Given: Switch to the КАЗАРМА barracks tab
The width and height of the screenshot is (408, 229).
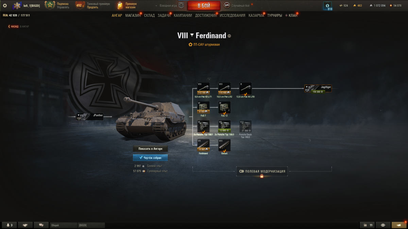Looking at the screenshot, I should [x=256, y=15].
